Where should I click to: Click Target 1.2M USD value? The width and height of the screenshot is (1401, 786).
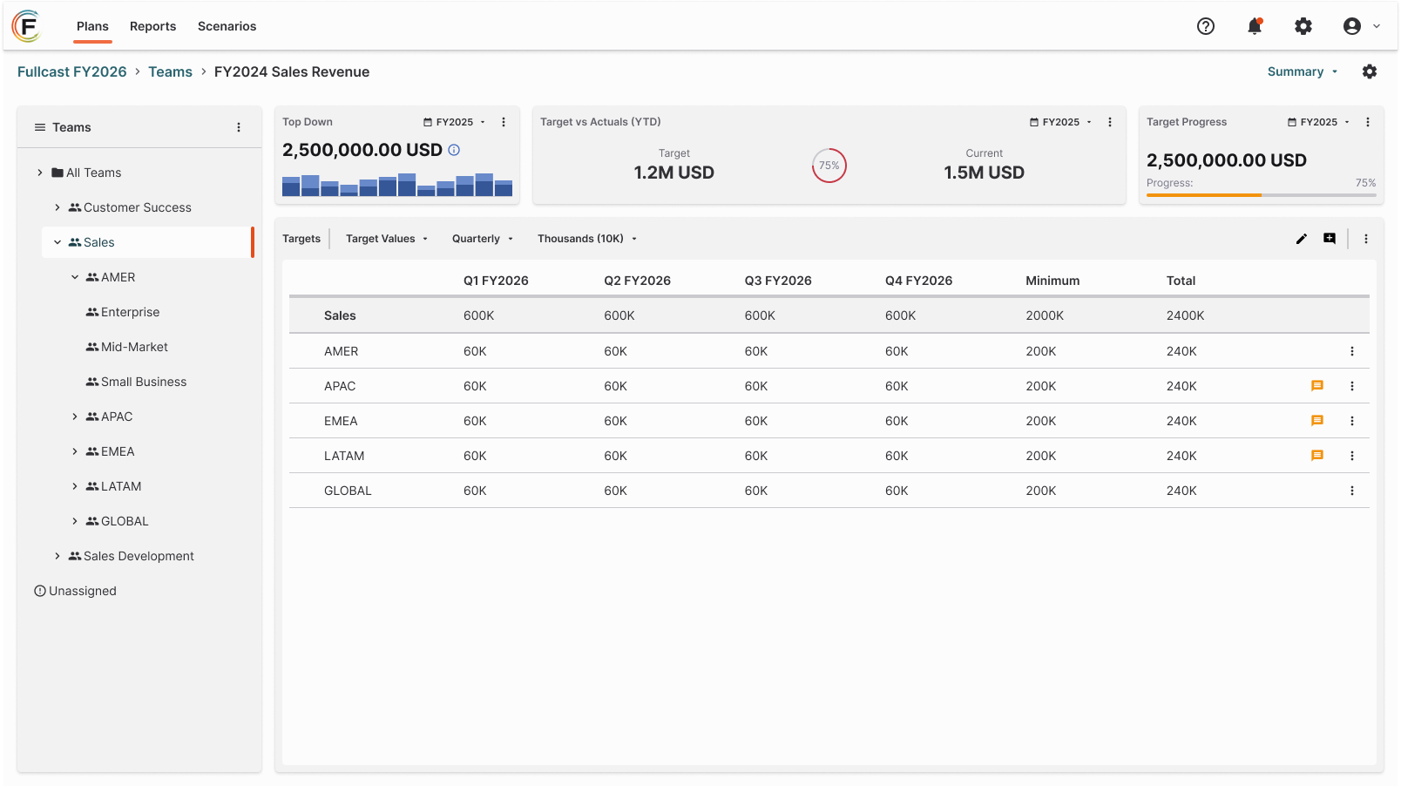click(673, 173)
